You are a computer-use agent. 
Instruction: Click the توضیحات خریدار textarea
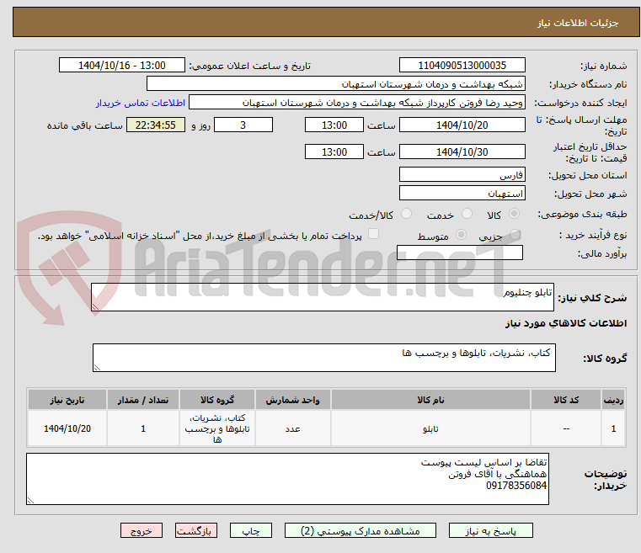(x=287, y=479)
